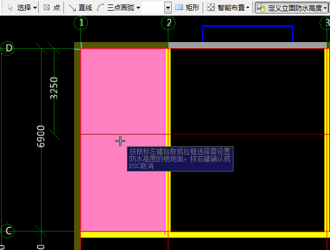Click the 直线 text label
The width and height of the screenshot is (330, 250).
pos(85,8)
